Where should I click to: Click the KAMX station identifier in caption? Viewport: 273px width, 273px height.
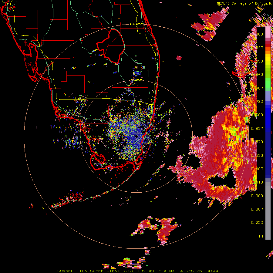[x=170, y=271]
